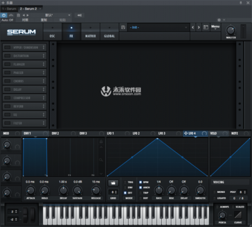The width and height of the screenshot is (252, 227).
Task: Load next Serum preset arrow
Action: [199, 27]
